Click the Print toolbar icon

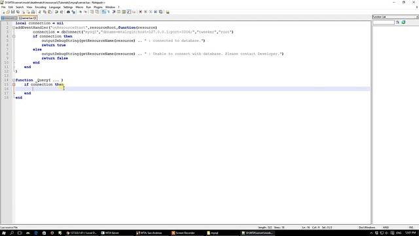click(x=33, y=12)
